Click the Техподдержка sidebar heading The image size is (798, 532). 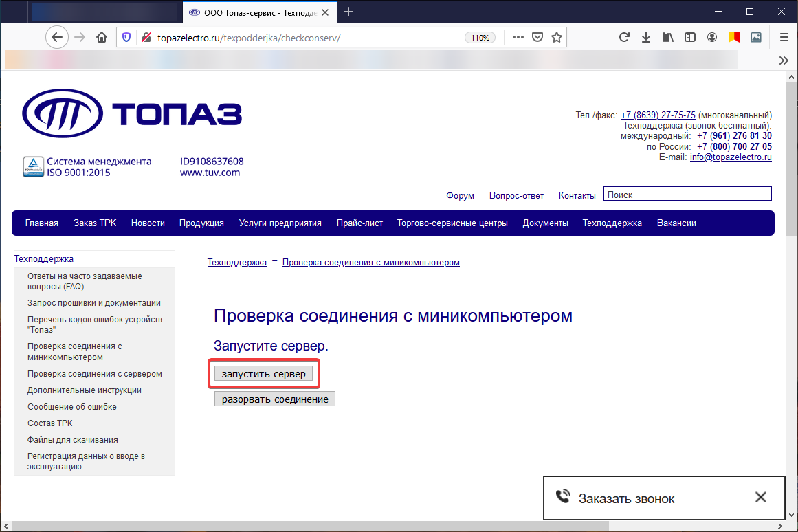(44, 258)
